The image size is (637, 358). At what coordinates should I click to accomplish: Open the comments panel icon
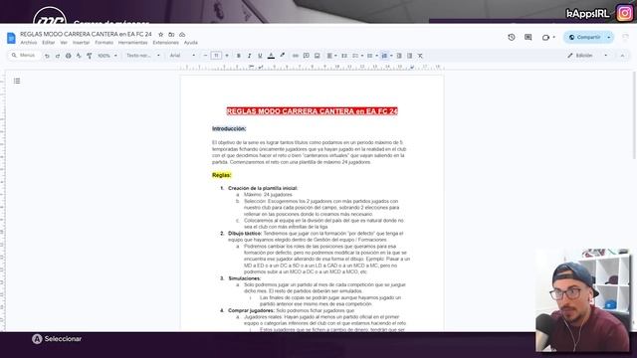tap(529, 38)
